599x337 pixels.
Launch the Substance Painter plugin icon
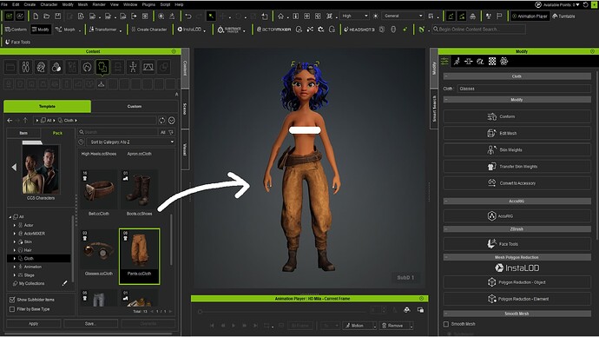(229, 30)
